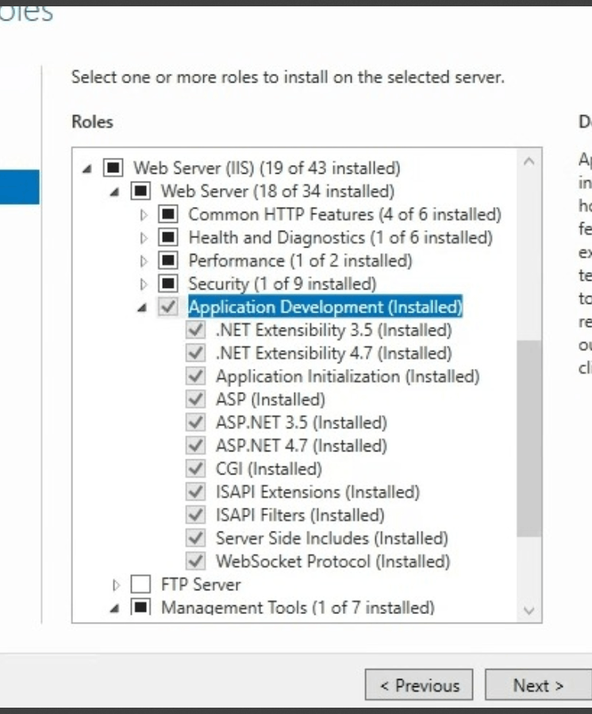Toggle .NET Extensibility 4.7 checkbox
Viewport: 592px width, 714px height.
(x=196, y=353)
